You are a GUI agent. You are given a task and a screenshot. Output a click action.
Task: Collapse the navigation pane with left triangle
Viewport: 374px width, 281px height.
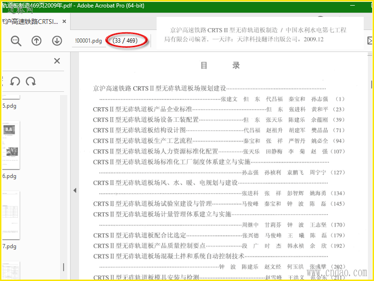(x=75, y=191)
